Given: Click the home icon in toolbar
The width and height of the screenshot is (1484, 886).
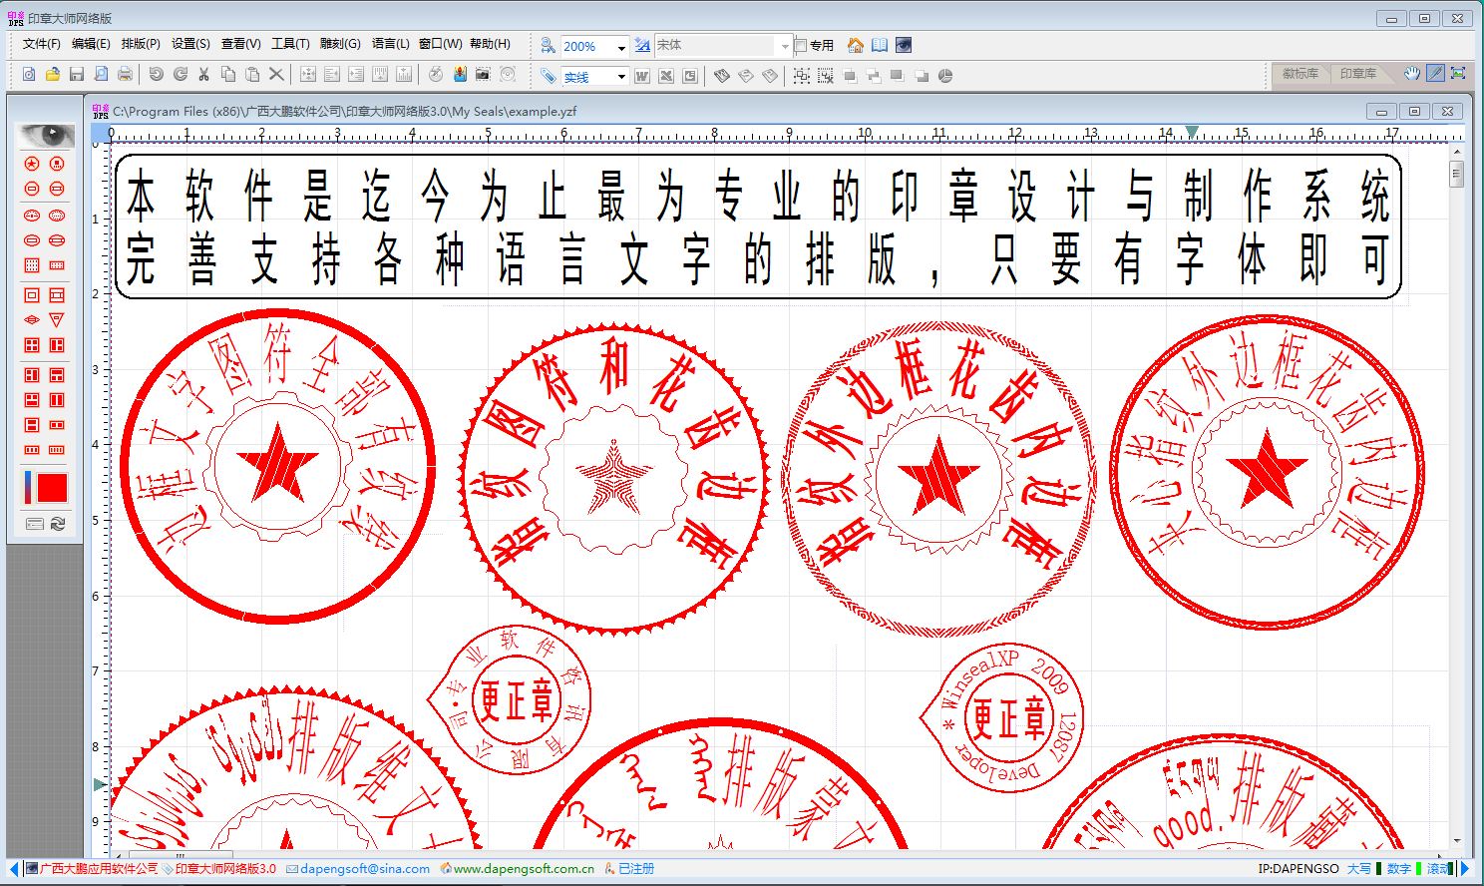Looking at the screenshot, I should (x=855, y=46).
